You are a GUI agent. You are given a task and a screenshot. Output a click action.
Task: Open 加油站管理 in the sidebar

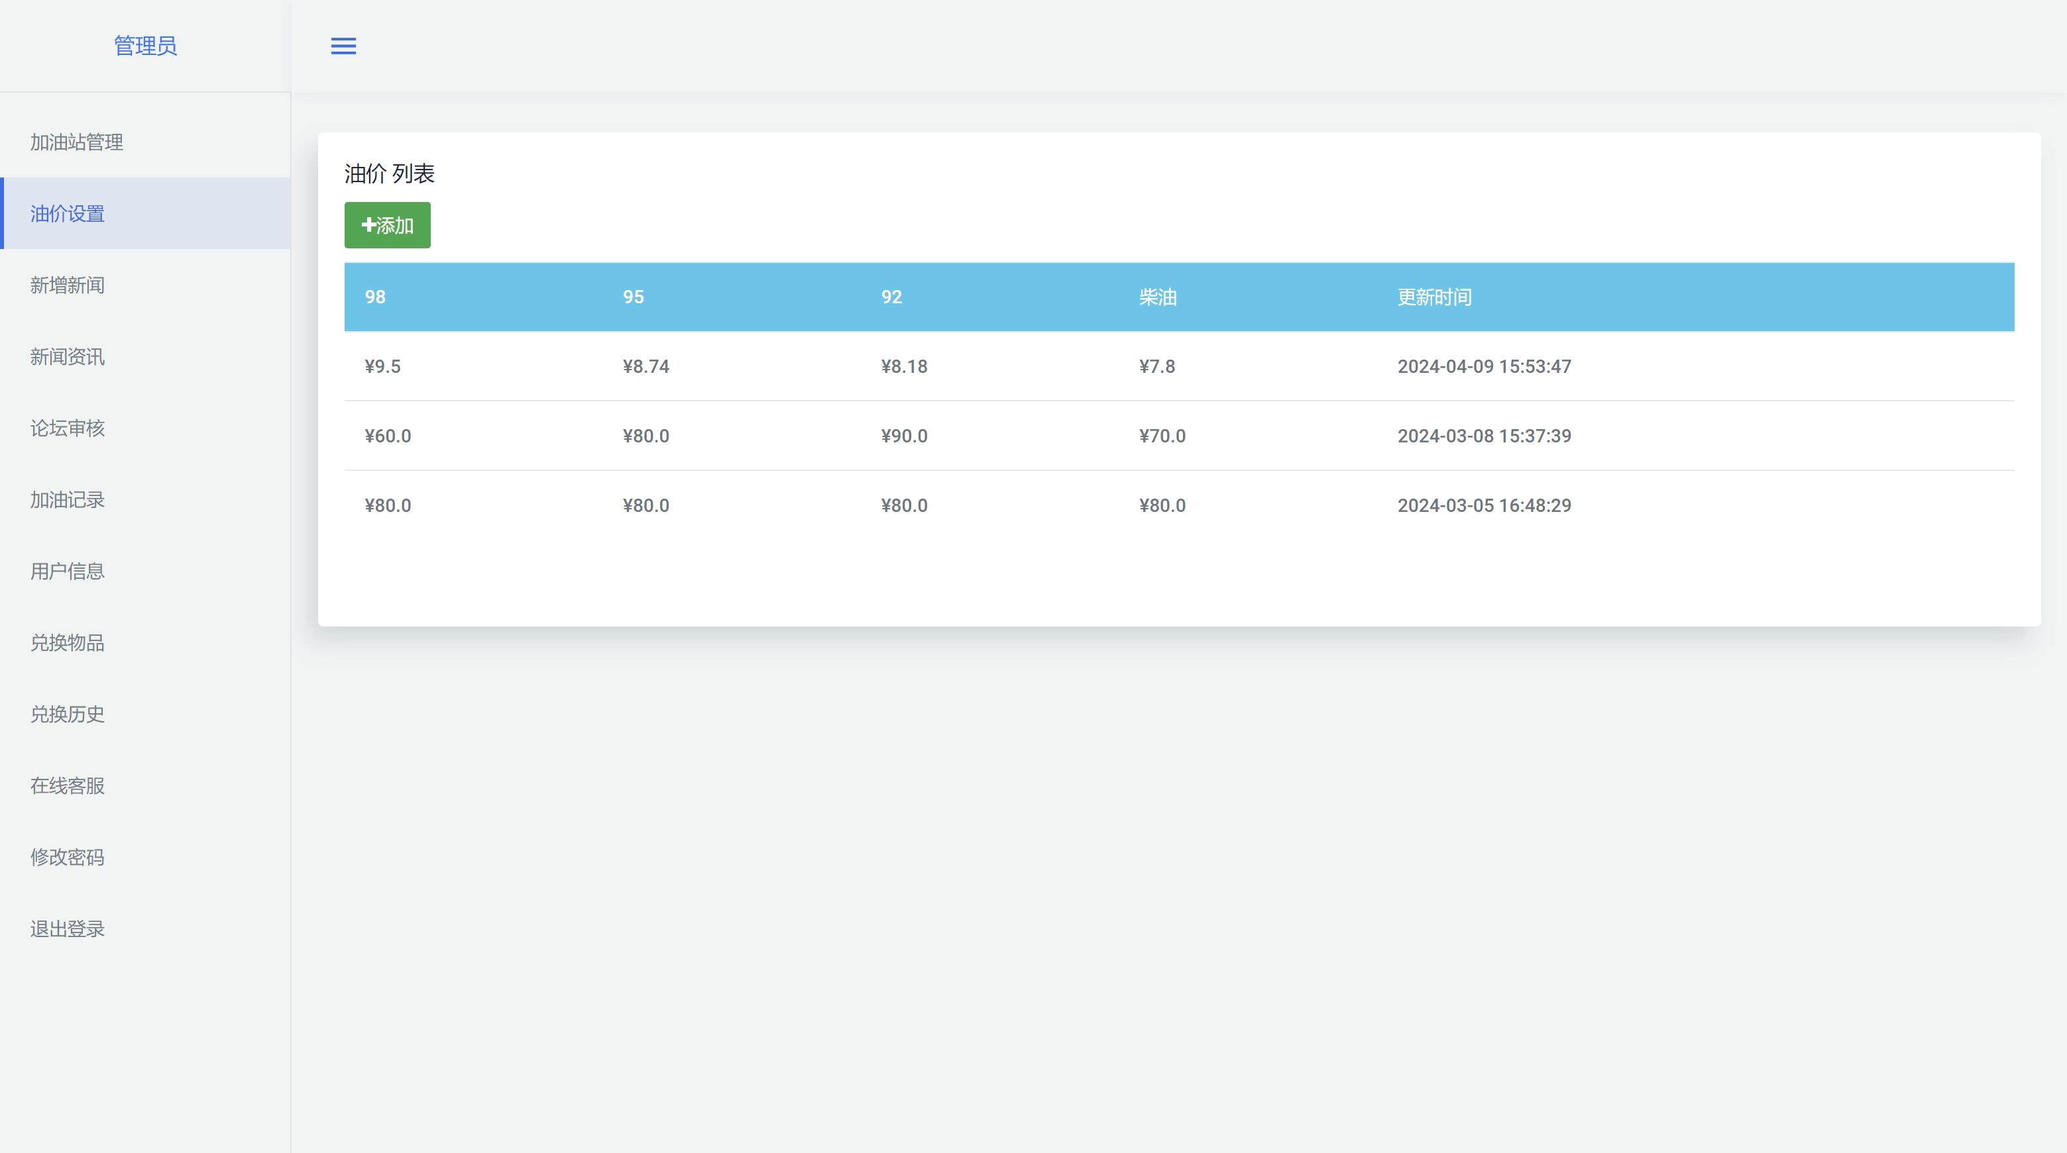[x=145, y=142]
